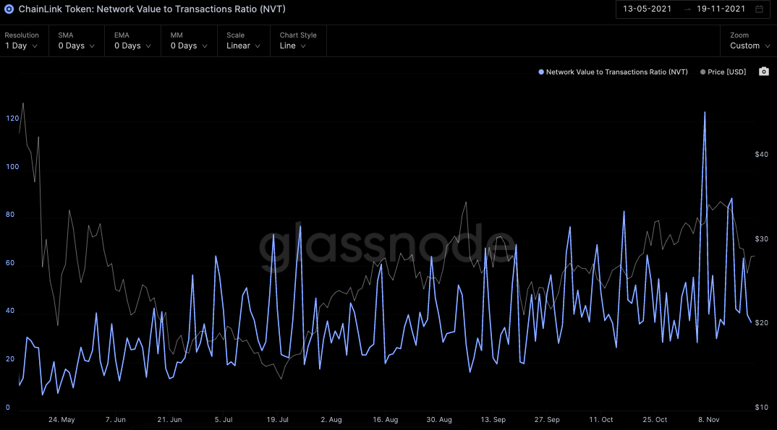The image size is (777, 430).
Task: Click the 0 NVT axis value
Action: (x=7, y=408)
